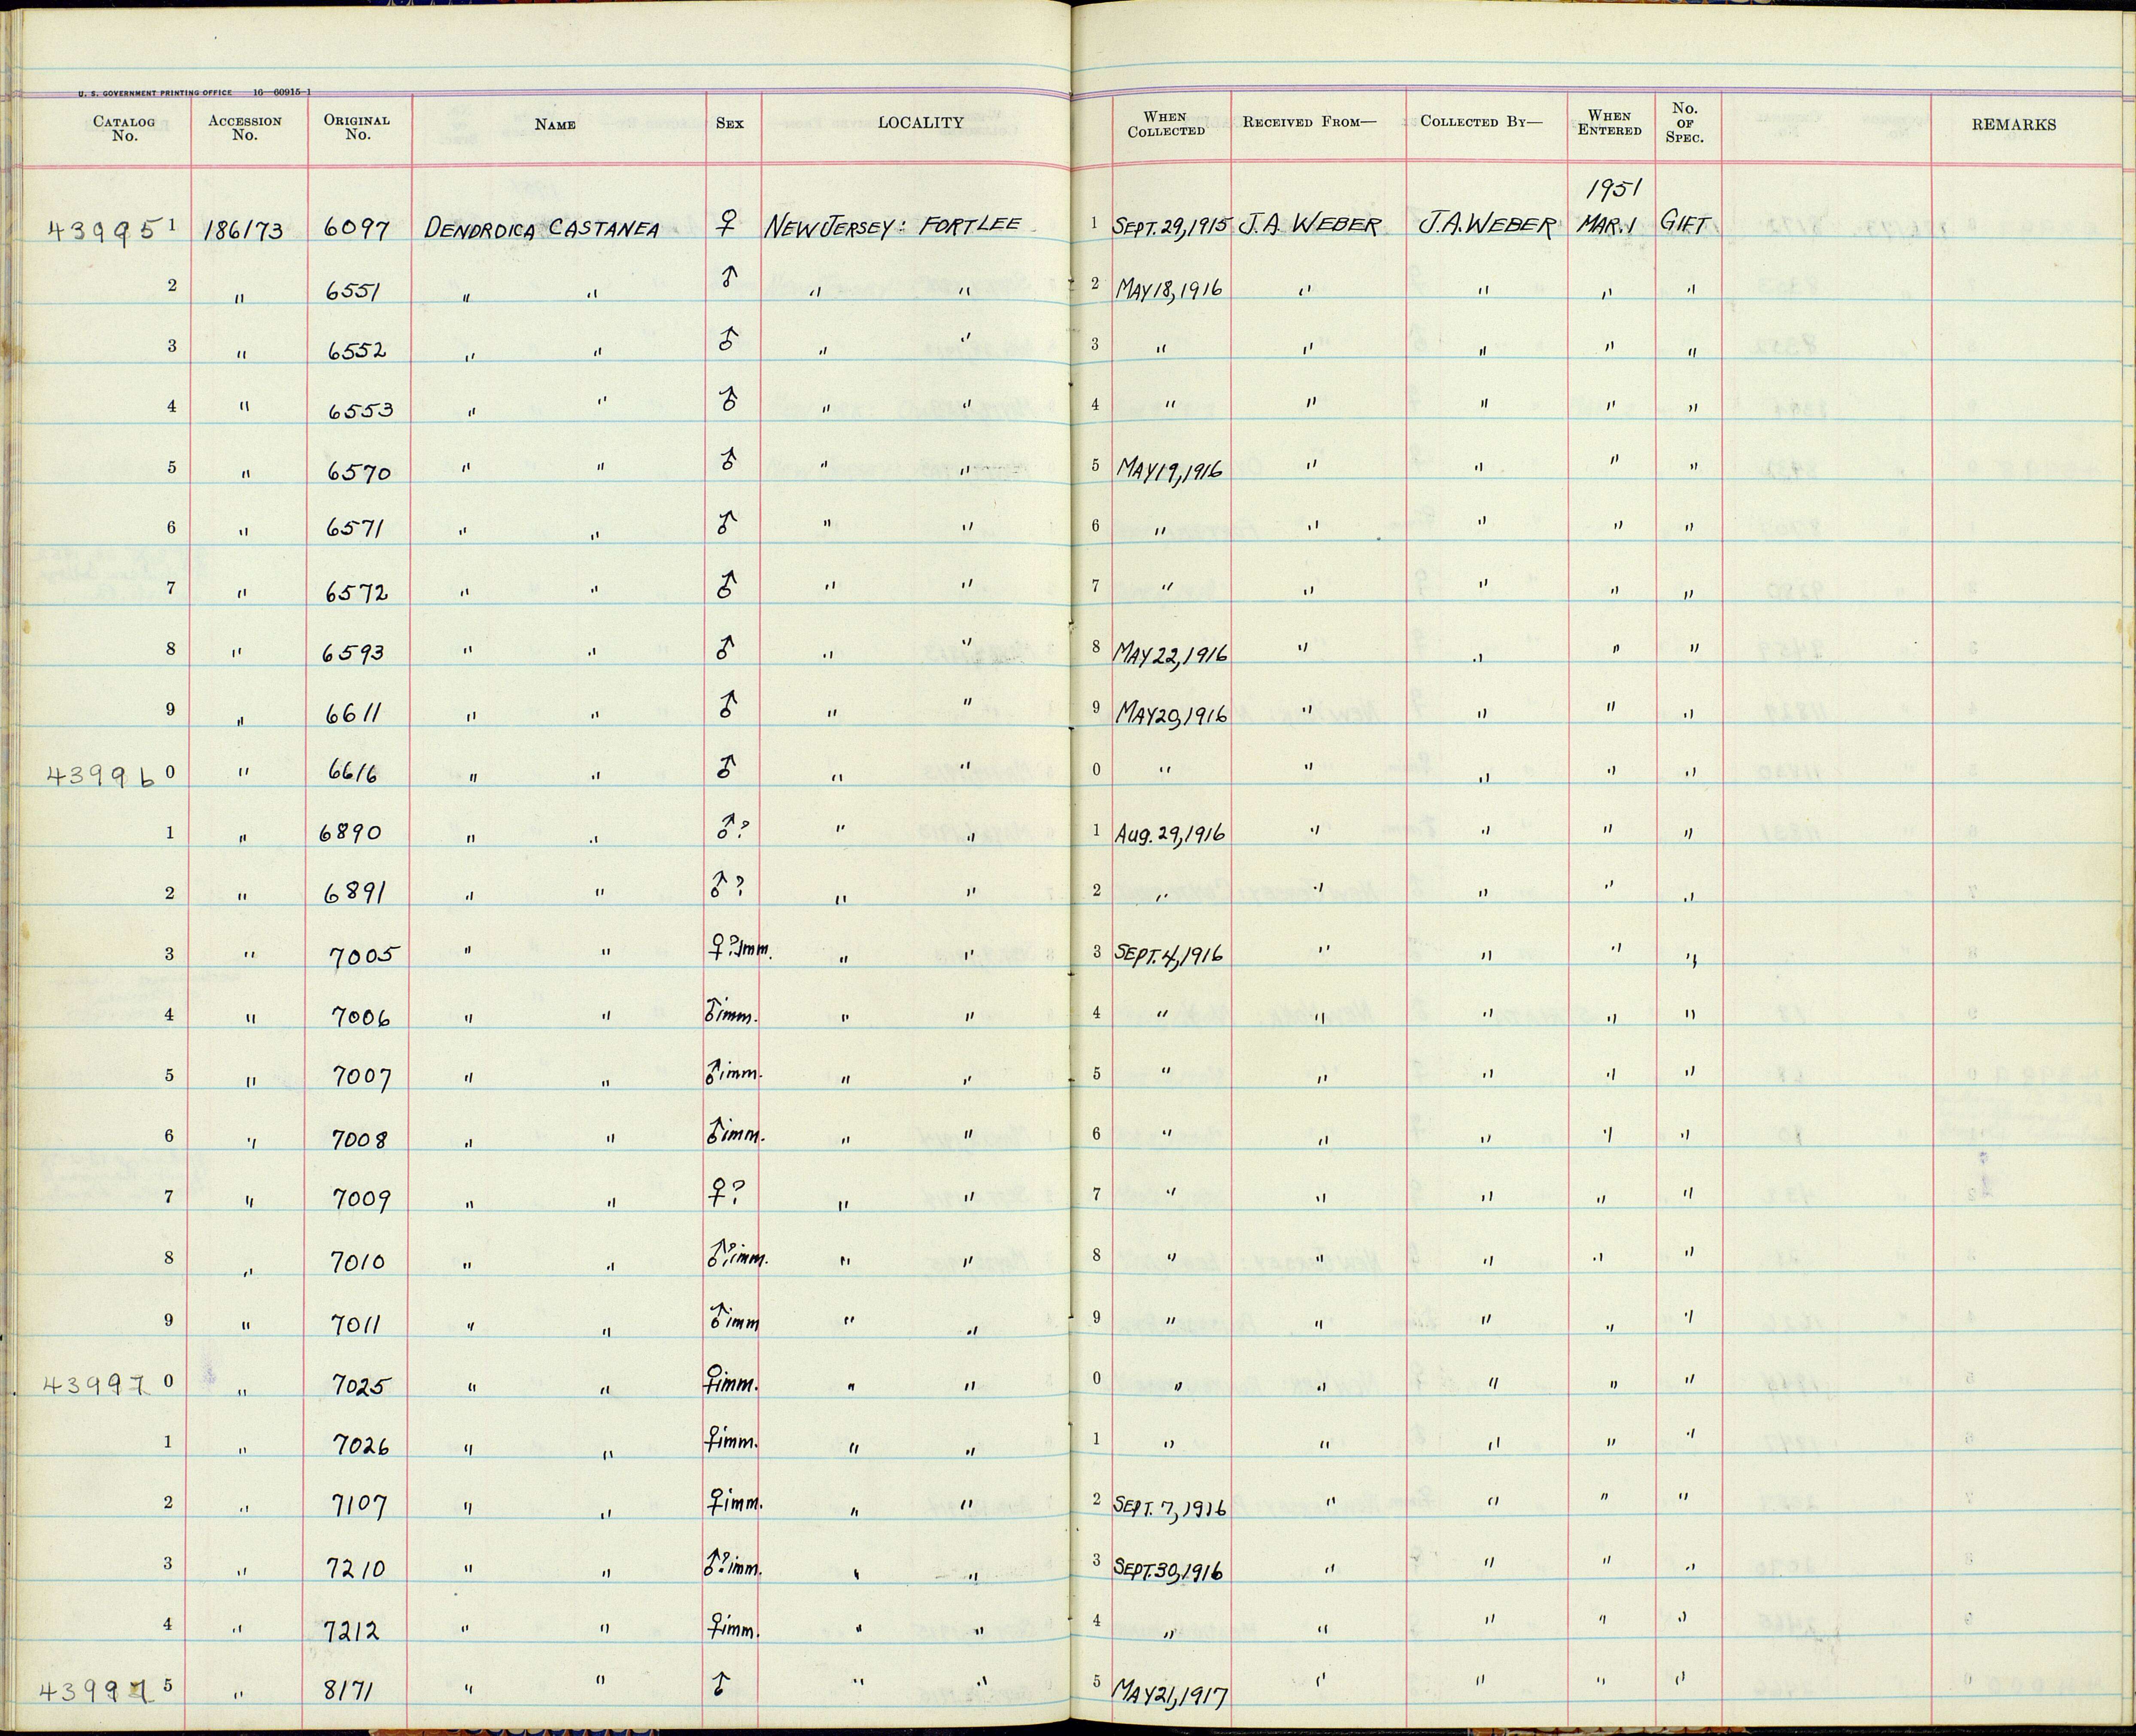Click the 'U.S. Government Printing Office' imprint
The image size is (2136, 1736).
click(154, 93)
